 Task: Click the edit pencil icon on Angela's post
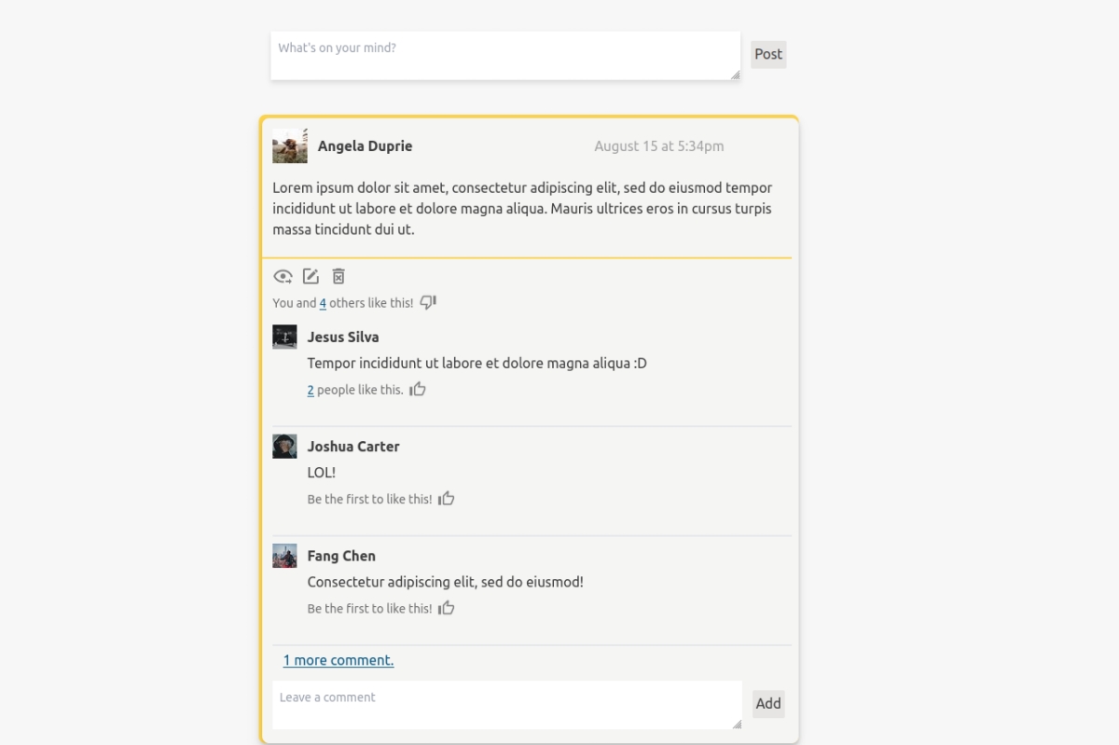pyautogui.click(x=311, y=276)
